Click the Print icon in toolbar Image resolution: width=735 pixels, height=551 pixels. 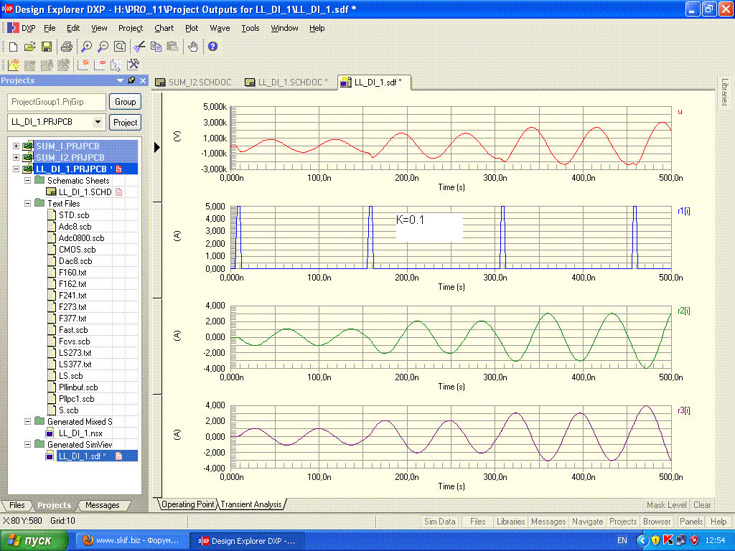click(x=66, y=47)
